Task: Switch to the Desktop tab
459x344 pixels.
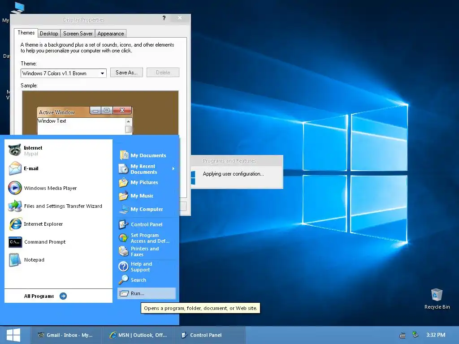Action: click(49, 33)
